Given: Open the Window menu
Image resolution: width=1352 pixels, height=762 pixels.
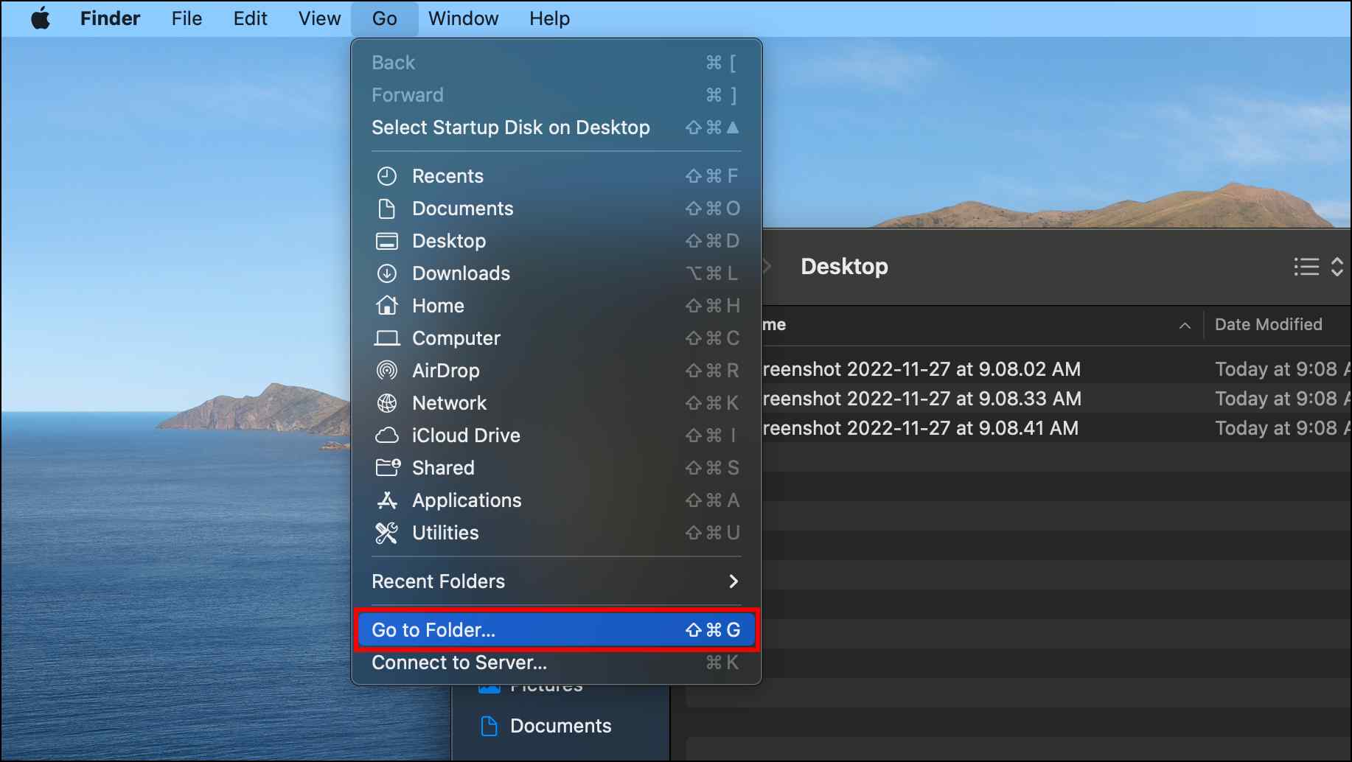Looking at the screenshot, I should (463, 18).
